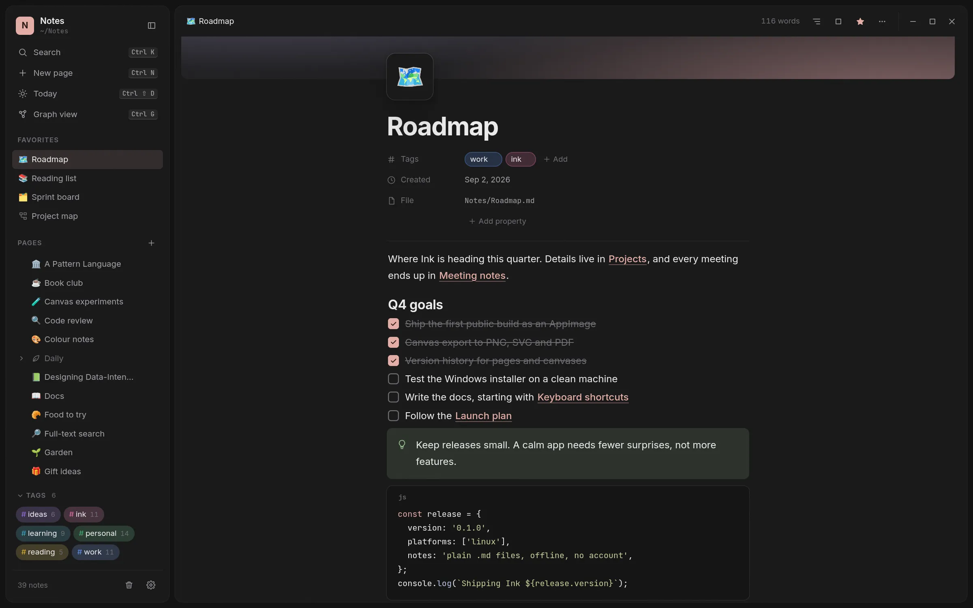Click the square focus-mode icon in header
The height and width of the screenshot is (608, 973).
click(838, 21)
